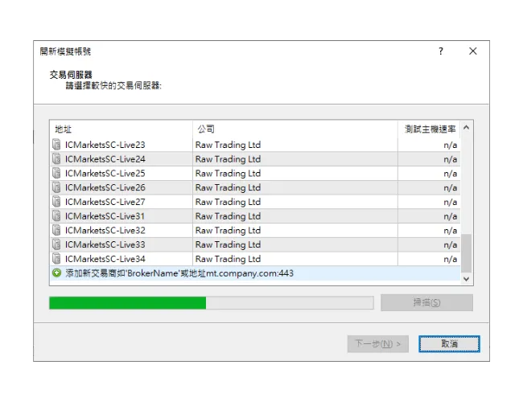This screenshot has height=402, width=523.
Task: Click the server icon beside ICMarketsSC-Live25
Action: click(x=56, y=174)
